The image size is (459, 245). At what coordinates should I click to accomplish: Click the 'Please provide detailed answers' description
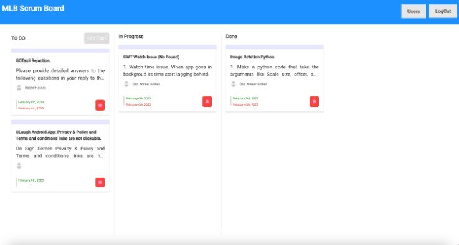click(60, 74)
